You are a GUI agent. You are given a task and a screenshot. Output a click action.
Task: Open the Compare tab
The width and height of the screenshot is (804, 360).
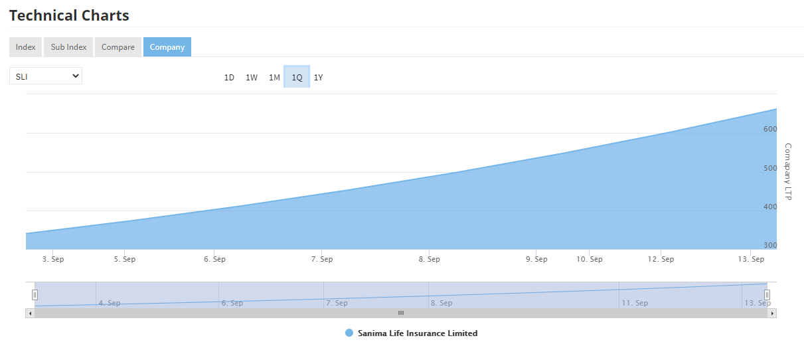118,47
